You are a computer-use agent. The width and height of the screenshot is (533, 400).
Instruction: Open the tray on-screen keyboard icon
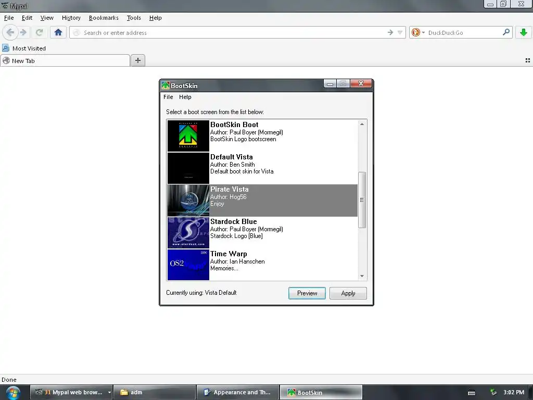point(472,393)
